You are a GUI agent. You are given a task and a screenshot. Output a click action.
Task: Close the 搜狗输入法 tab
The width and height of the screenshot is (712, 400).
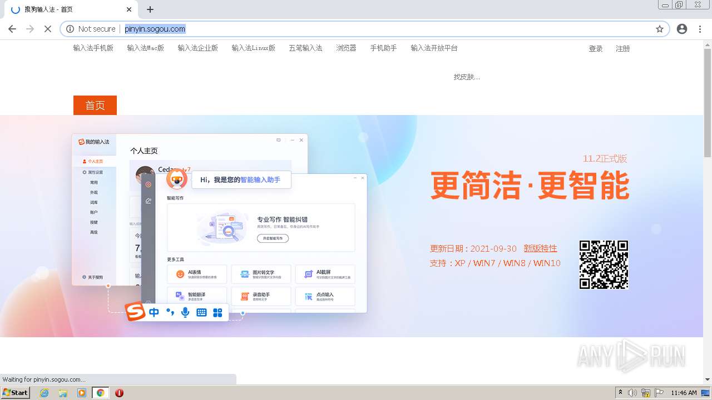coord(129,9)
